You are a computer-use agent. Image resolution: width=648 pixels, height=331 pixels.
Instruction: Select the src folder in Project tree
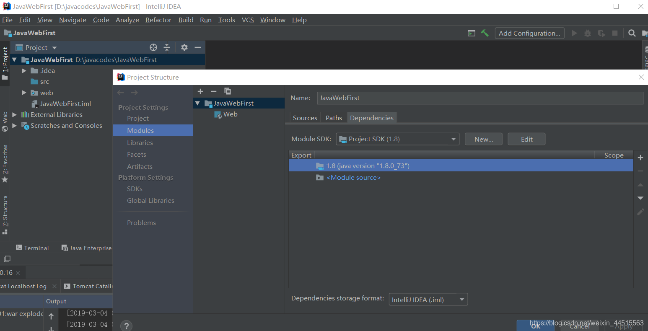(40, 82)
